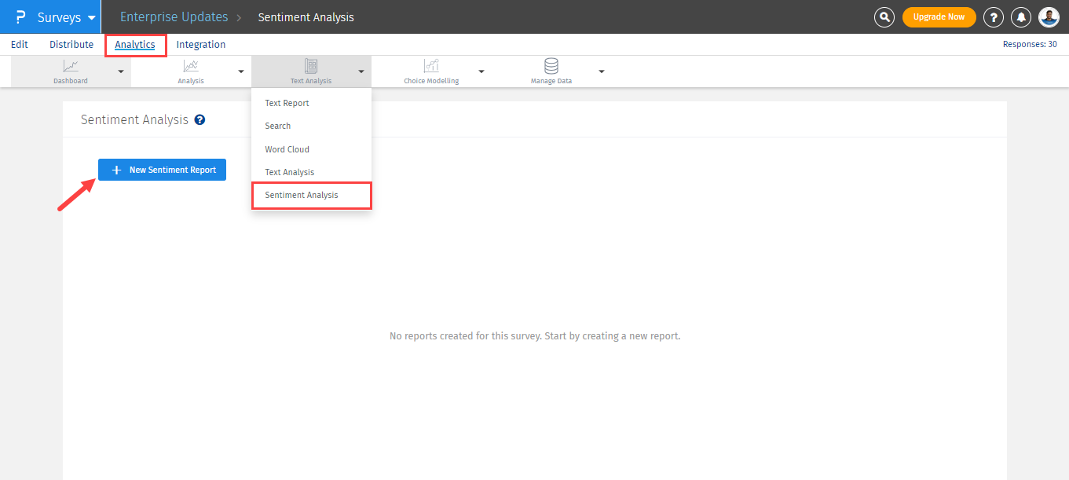This screenshot has width=1069, height=480.
Task: Open the Dashboard dropdown chevron
Action: click(120, 71)
